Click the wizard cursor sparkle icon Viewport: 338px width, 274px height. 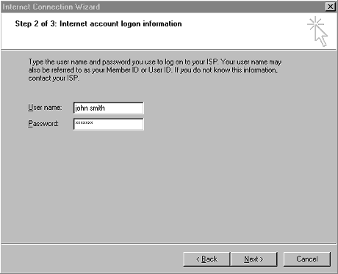[317, 32]
